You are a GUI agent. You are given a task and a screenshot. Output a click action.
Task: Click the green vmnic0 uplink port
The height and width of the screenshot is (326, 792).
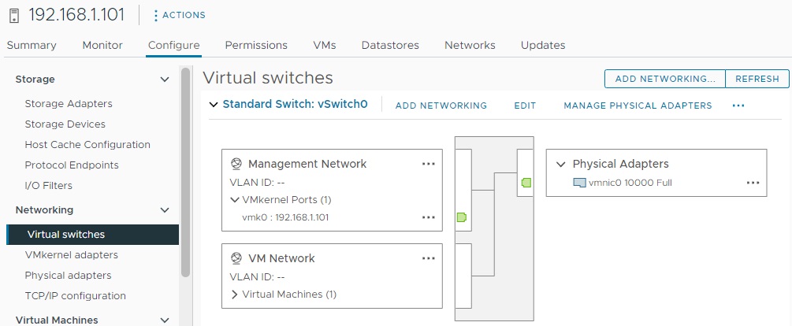pos(526,183)
